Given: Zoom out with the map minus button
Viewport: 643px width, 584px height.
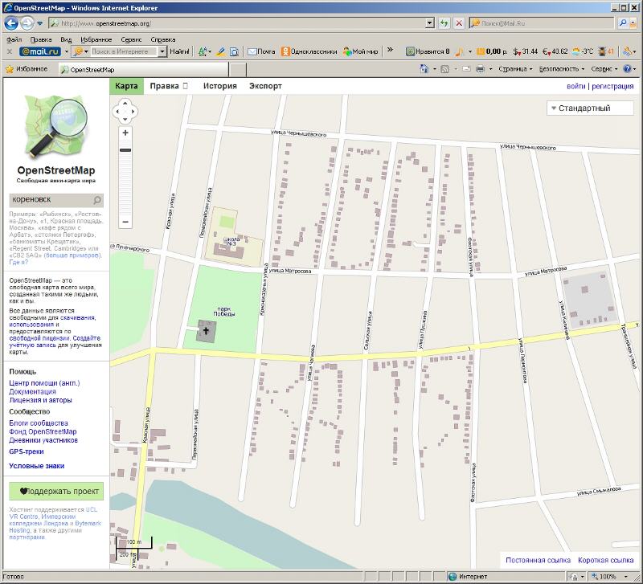Looking at the screenshot, I should [125, 222].
